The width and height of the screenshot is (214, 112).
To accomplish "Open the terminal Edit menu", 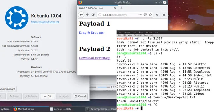I will tap(124, 35).
